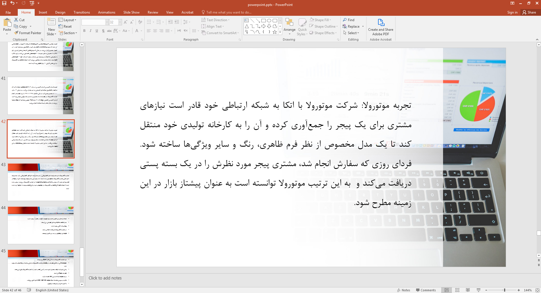Fit slide to current window icon
The height and width of the screenshot is (293, 541).
(537, 290)
